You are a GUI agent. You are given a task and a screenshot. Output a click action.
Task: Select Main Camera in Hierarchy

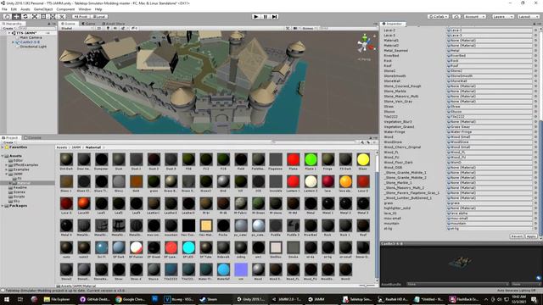click(31, 37)
